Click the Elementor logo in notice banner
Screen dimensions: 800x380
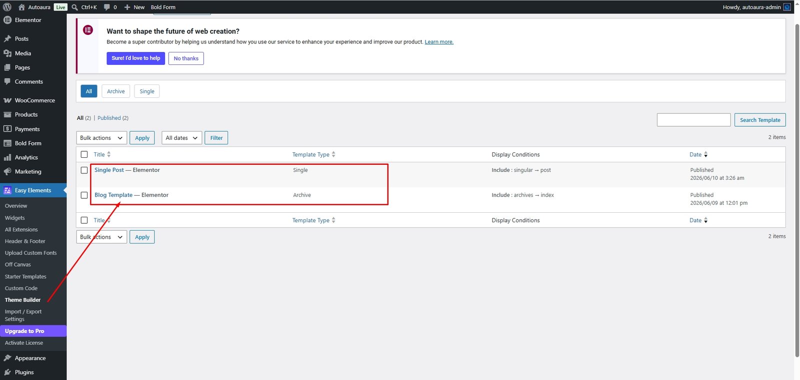point(88,30)
